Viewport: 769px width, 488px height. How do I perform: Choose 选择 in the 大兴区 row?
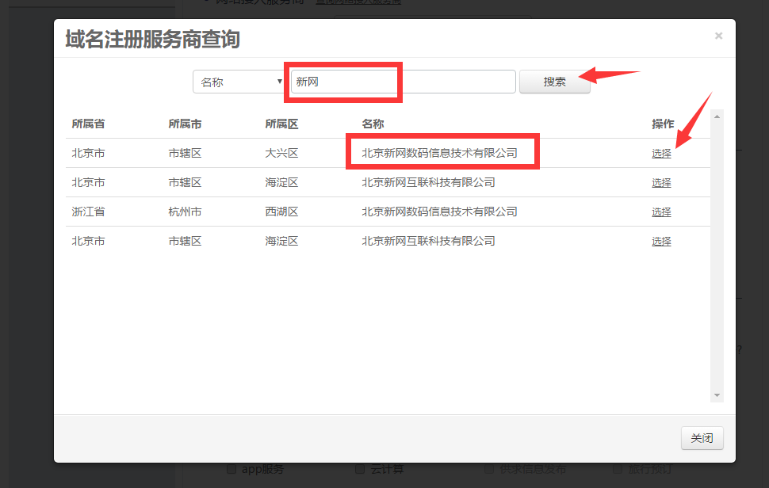point(661,154)
